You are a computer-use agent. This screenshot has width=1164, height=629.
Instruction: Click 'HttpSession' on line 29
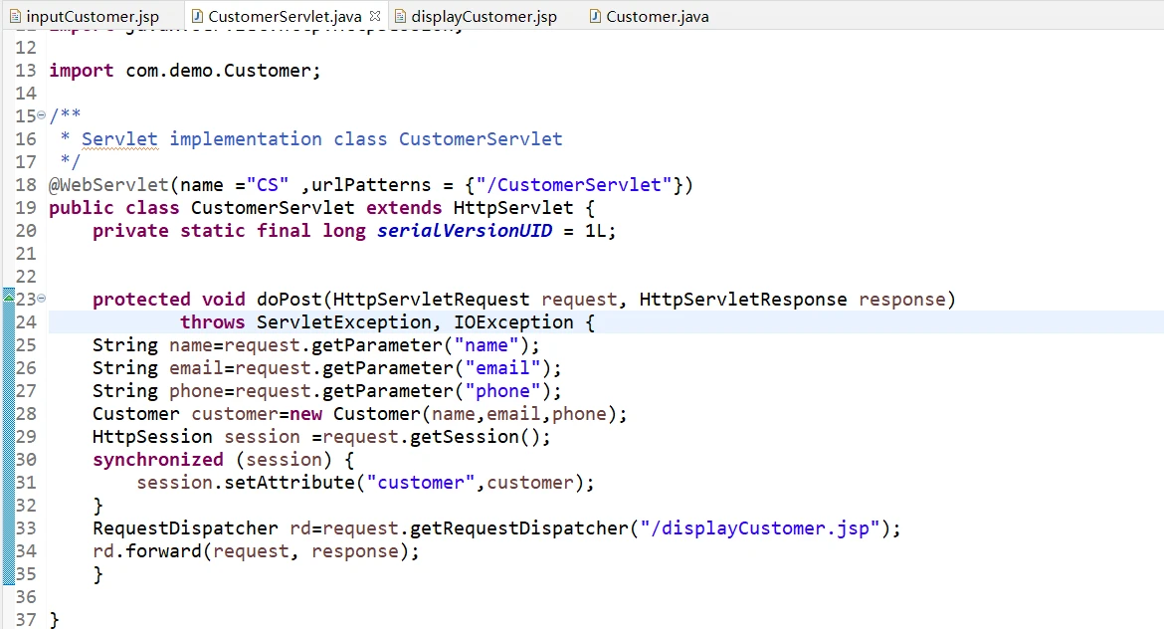(x=153, y=437)
